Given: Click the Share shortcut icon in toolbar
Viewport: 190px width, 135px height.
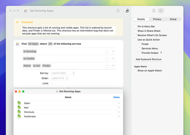Looking at the screenshot, I should point(118,10).
